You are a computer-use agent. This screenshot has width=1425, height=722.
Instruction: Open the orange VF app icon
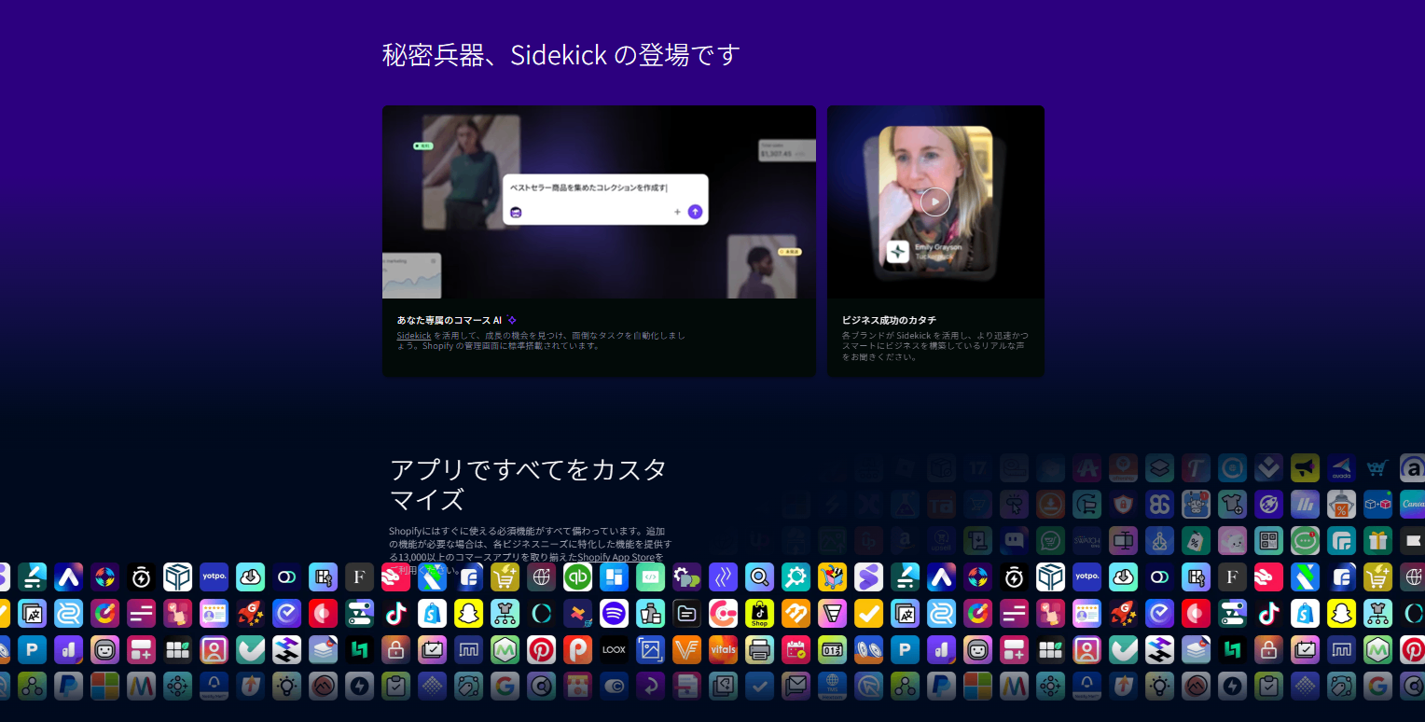point(687,649)
